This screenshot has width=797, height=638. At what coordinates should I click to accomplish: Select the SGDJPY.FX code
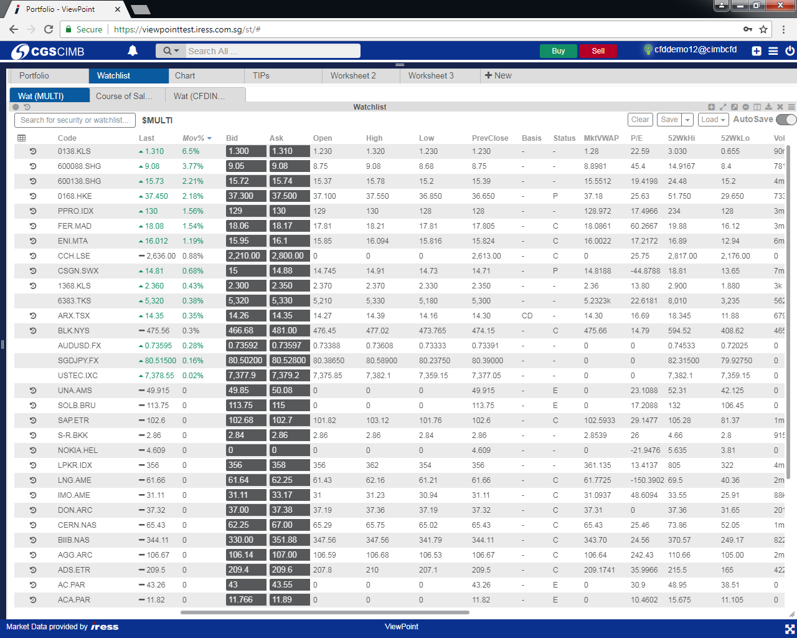click(78, 361)
